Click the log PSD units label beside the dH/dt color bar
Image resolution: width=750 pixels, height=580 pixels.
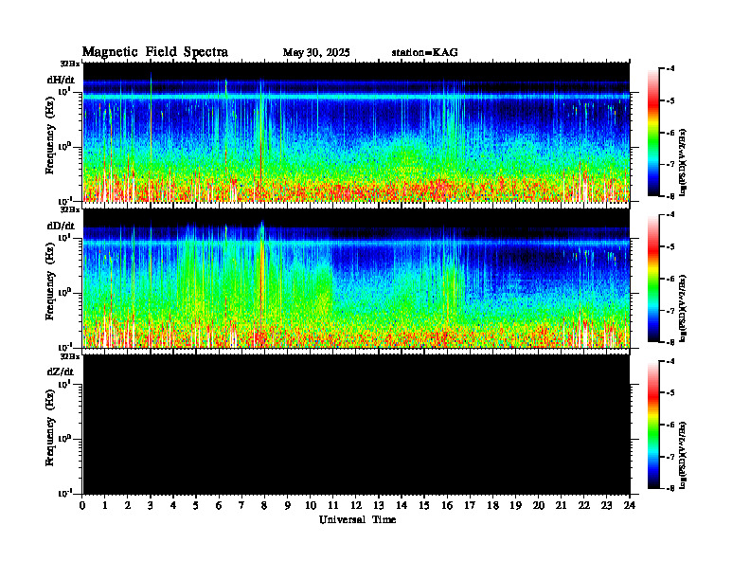tap(684, 161)
